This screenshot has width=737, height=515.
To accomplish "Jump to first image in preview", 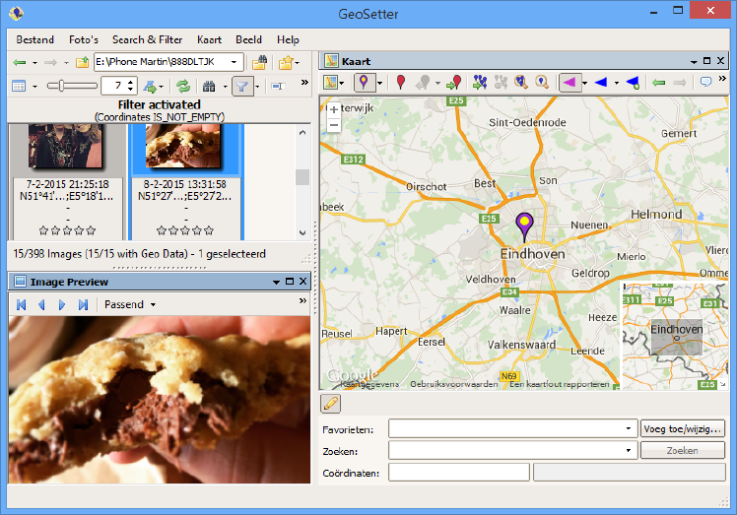I will tap(21, 305).
